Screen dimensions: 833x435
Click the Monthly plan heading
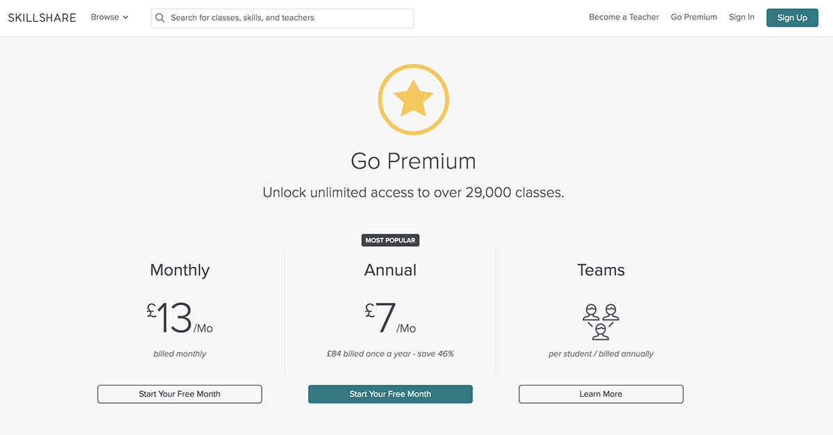click(179, 270)
